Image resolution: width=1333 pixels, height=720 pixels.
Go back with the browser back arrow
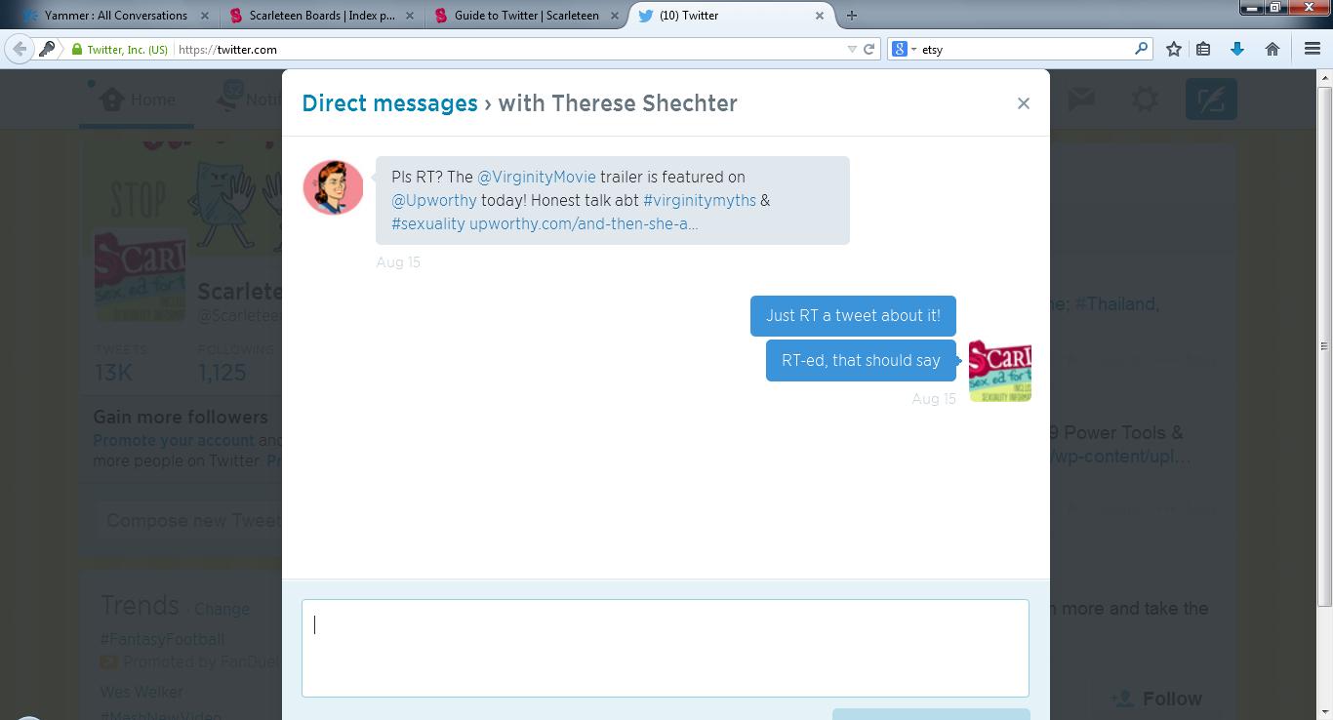click(20, 49)
